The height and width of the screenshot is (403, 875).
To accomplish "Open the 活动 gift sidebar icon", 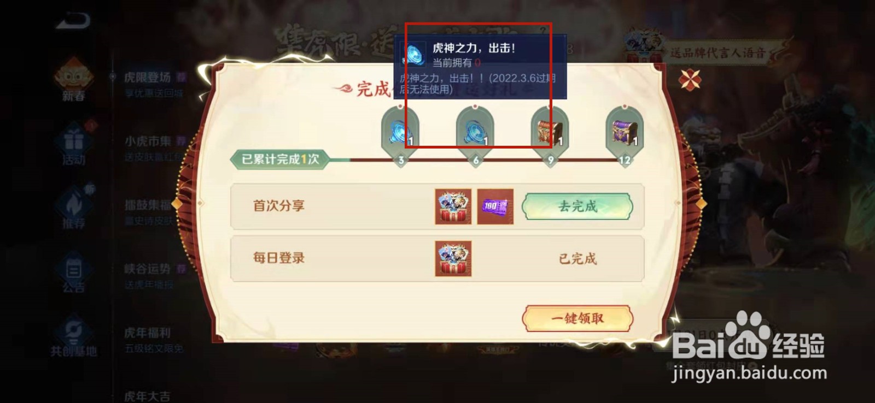I will click(73, 144).
